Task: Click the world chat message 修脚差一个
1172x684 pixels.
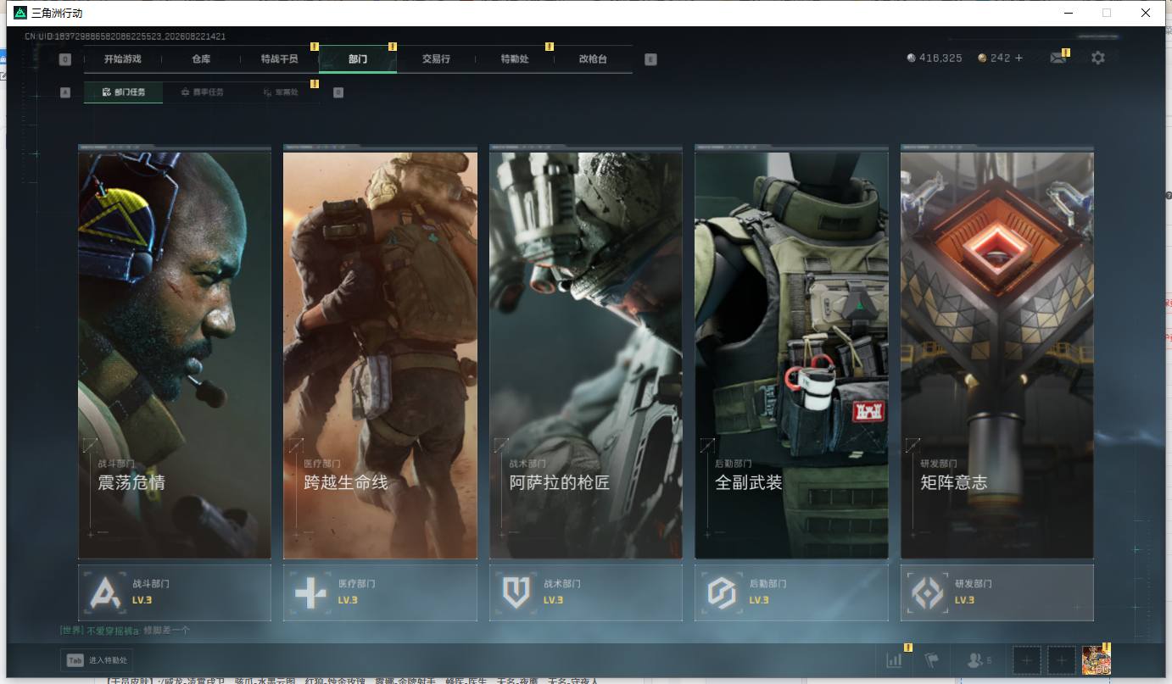Action: 166,631
